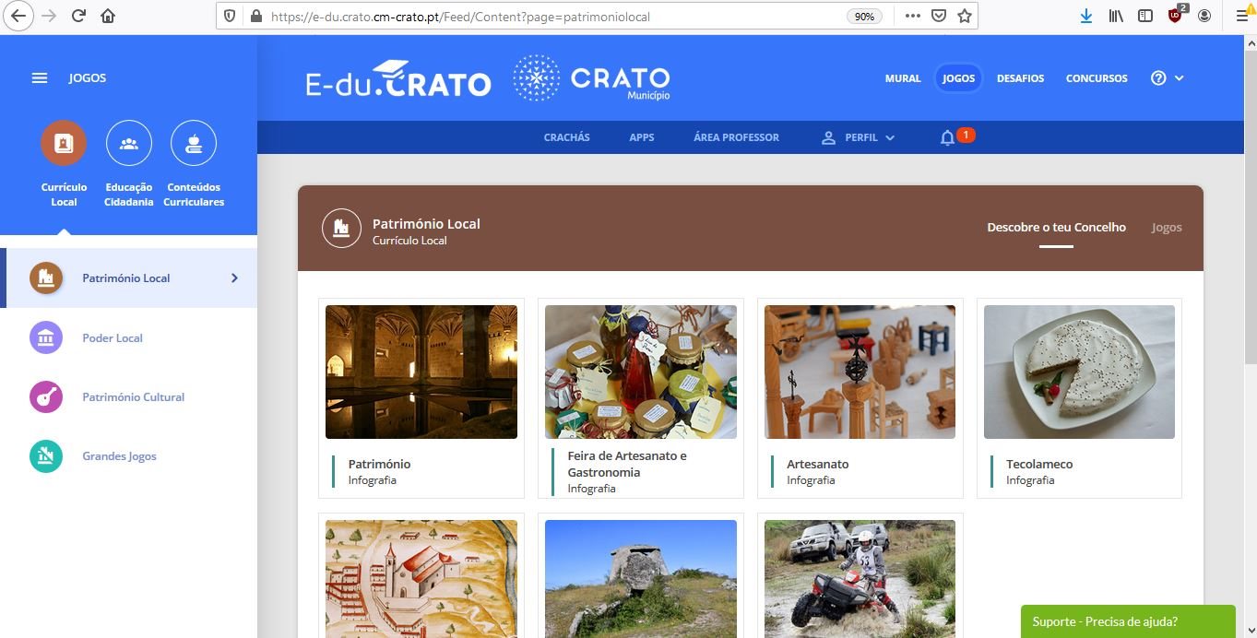
Task: Bookmark this page with the star icon
Action: (x=965, y=16)
